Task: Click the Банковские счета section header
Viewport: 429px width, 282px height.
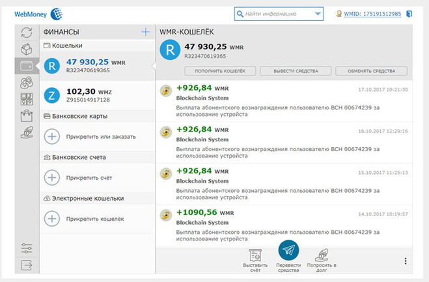Action: pos(98,157)
